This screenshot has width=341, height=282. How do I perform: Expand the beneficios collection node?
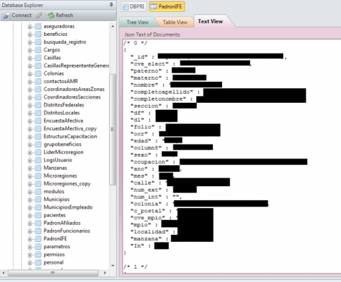tap(30, 35)
